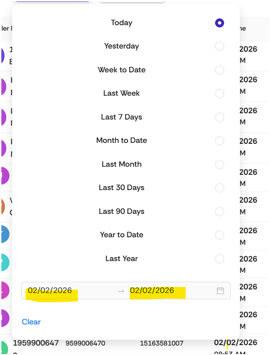This screenshot has width=270, height=355.
Task: Click the arrow between the date fields
Action: point(121,291)
